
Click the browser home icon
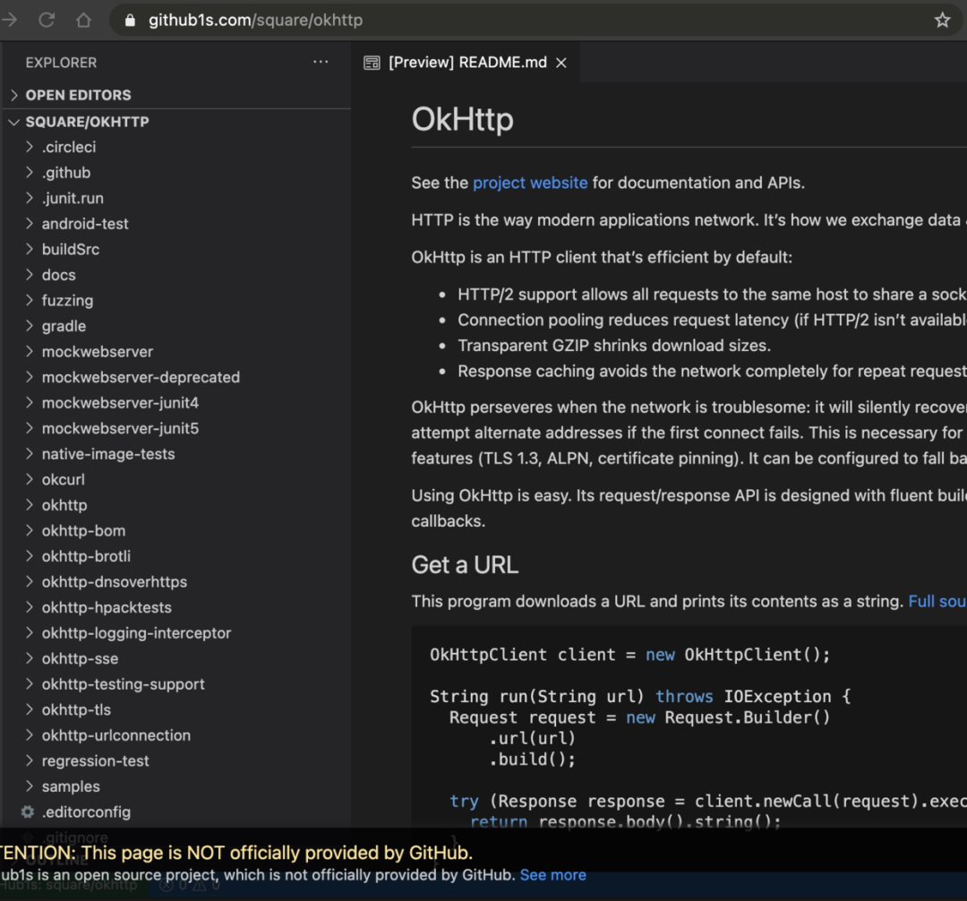point(83,21)
